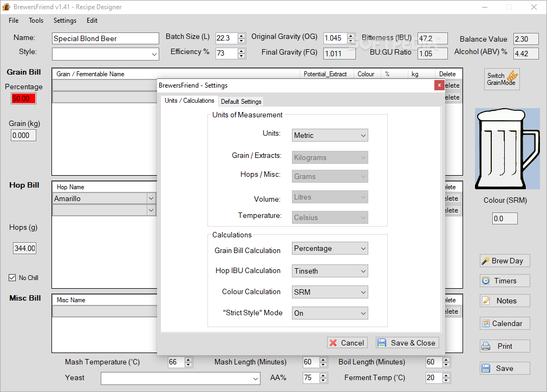Screen dimensions: 547x392
Task: Click the recipe Name input field
Action: coord(106,38)
